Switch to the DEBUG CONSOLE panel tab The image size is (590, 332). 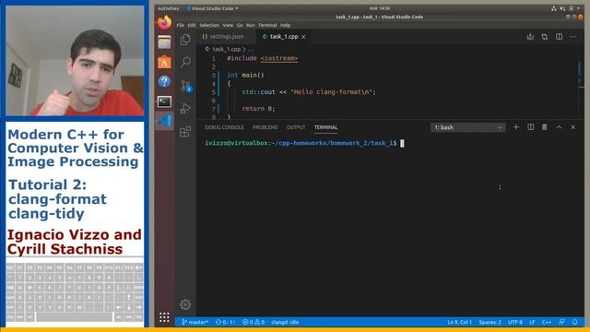coord(224,127)
